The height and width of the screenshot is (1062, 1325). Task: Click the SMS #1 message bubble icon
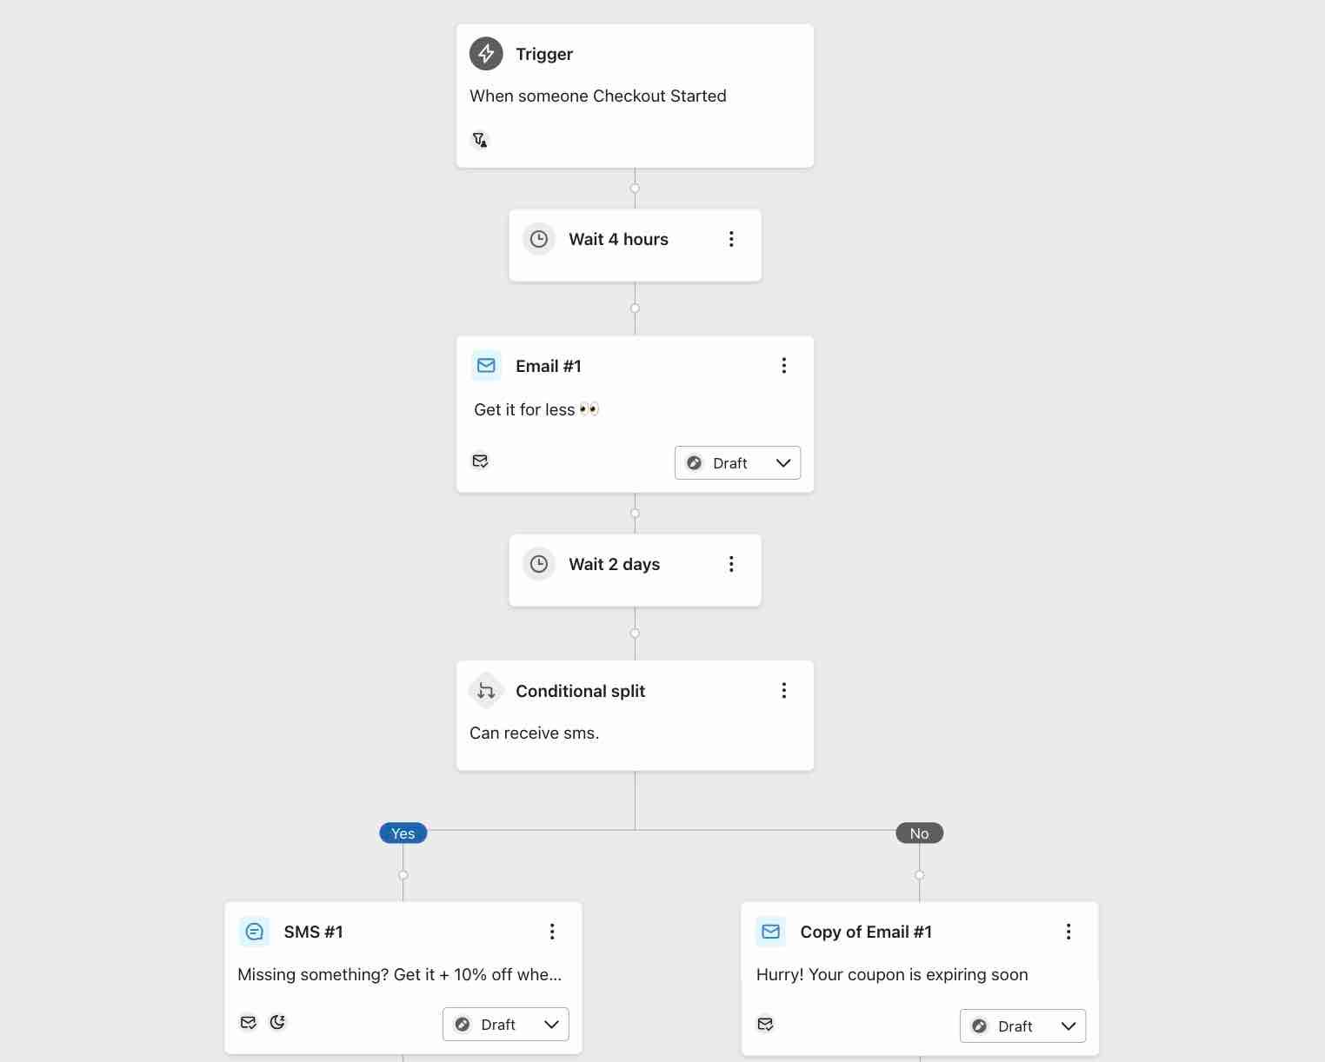point(254,931)
